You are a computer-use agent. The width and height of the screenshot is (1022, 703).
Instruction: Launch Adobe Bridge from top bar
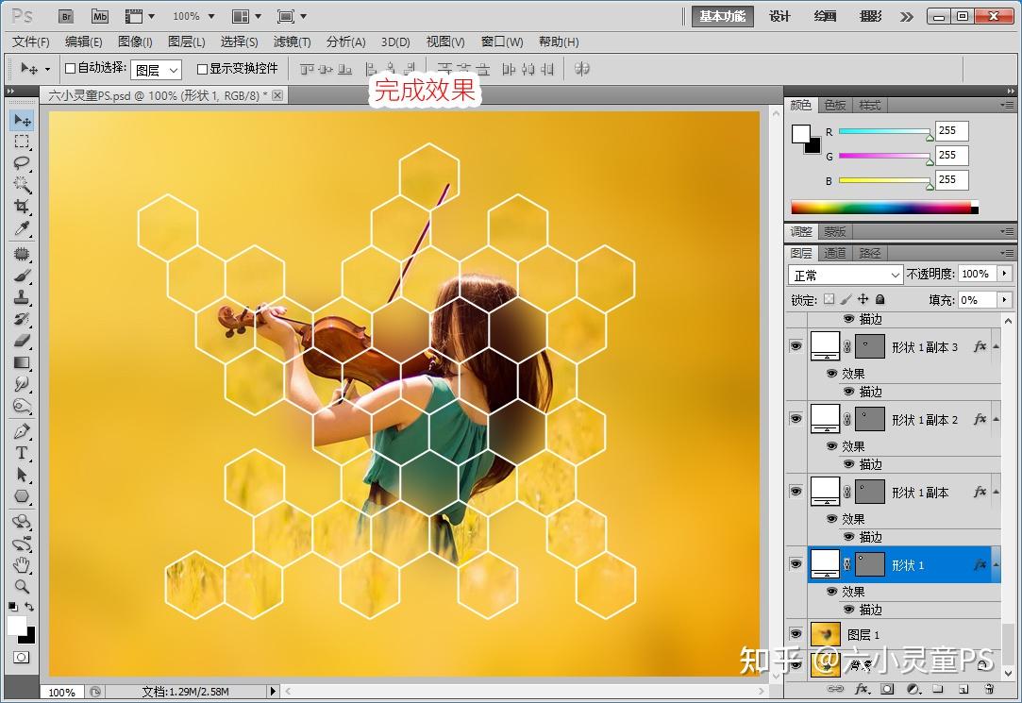point(66,16)
